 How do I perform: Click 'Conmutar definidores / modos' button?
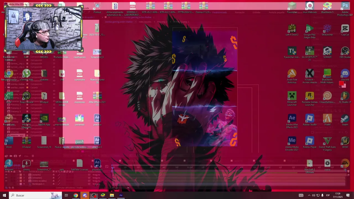pyautogui.click(x=69, y=188)
